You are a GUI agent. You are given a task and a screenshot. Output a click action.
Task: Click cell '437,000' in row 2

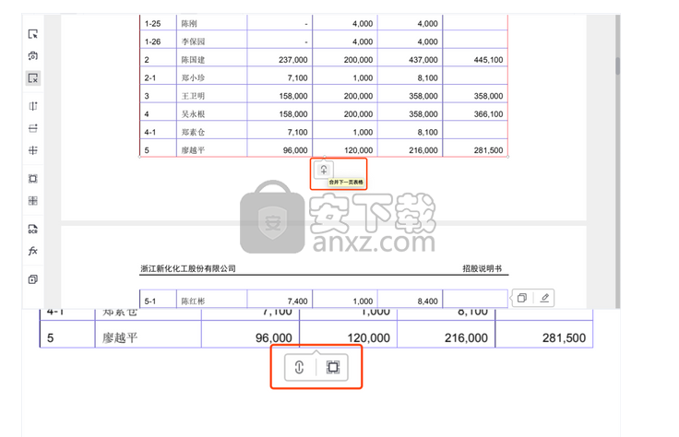[423, 60]
